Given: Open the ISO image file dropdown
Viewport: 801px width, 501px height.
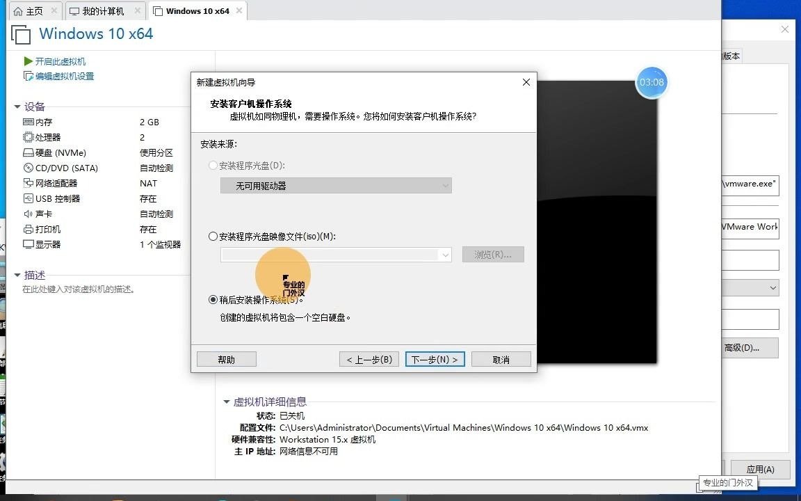Looking at the screenshot, I should [x=445, y=255].
